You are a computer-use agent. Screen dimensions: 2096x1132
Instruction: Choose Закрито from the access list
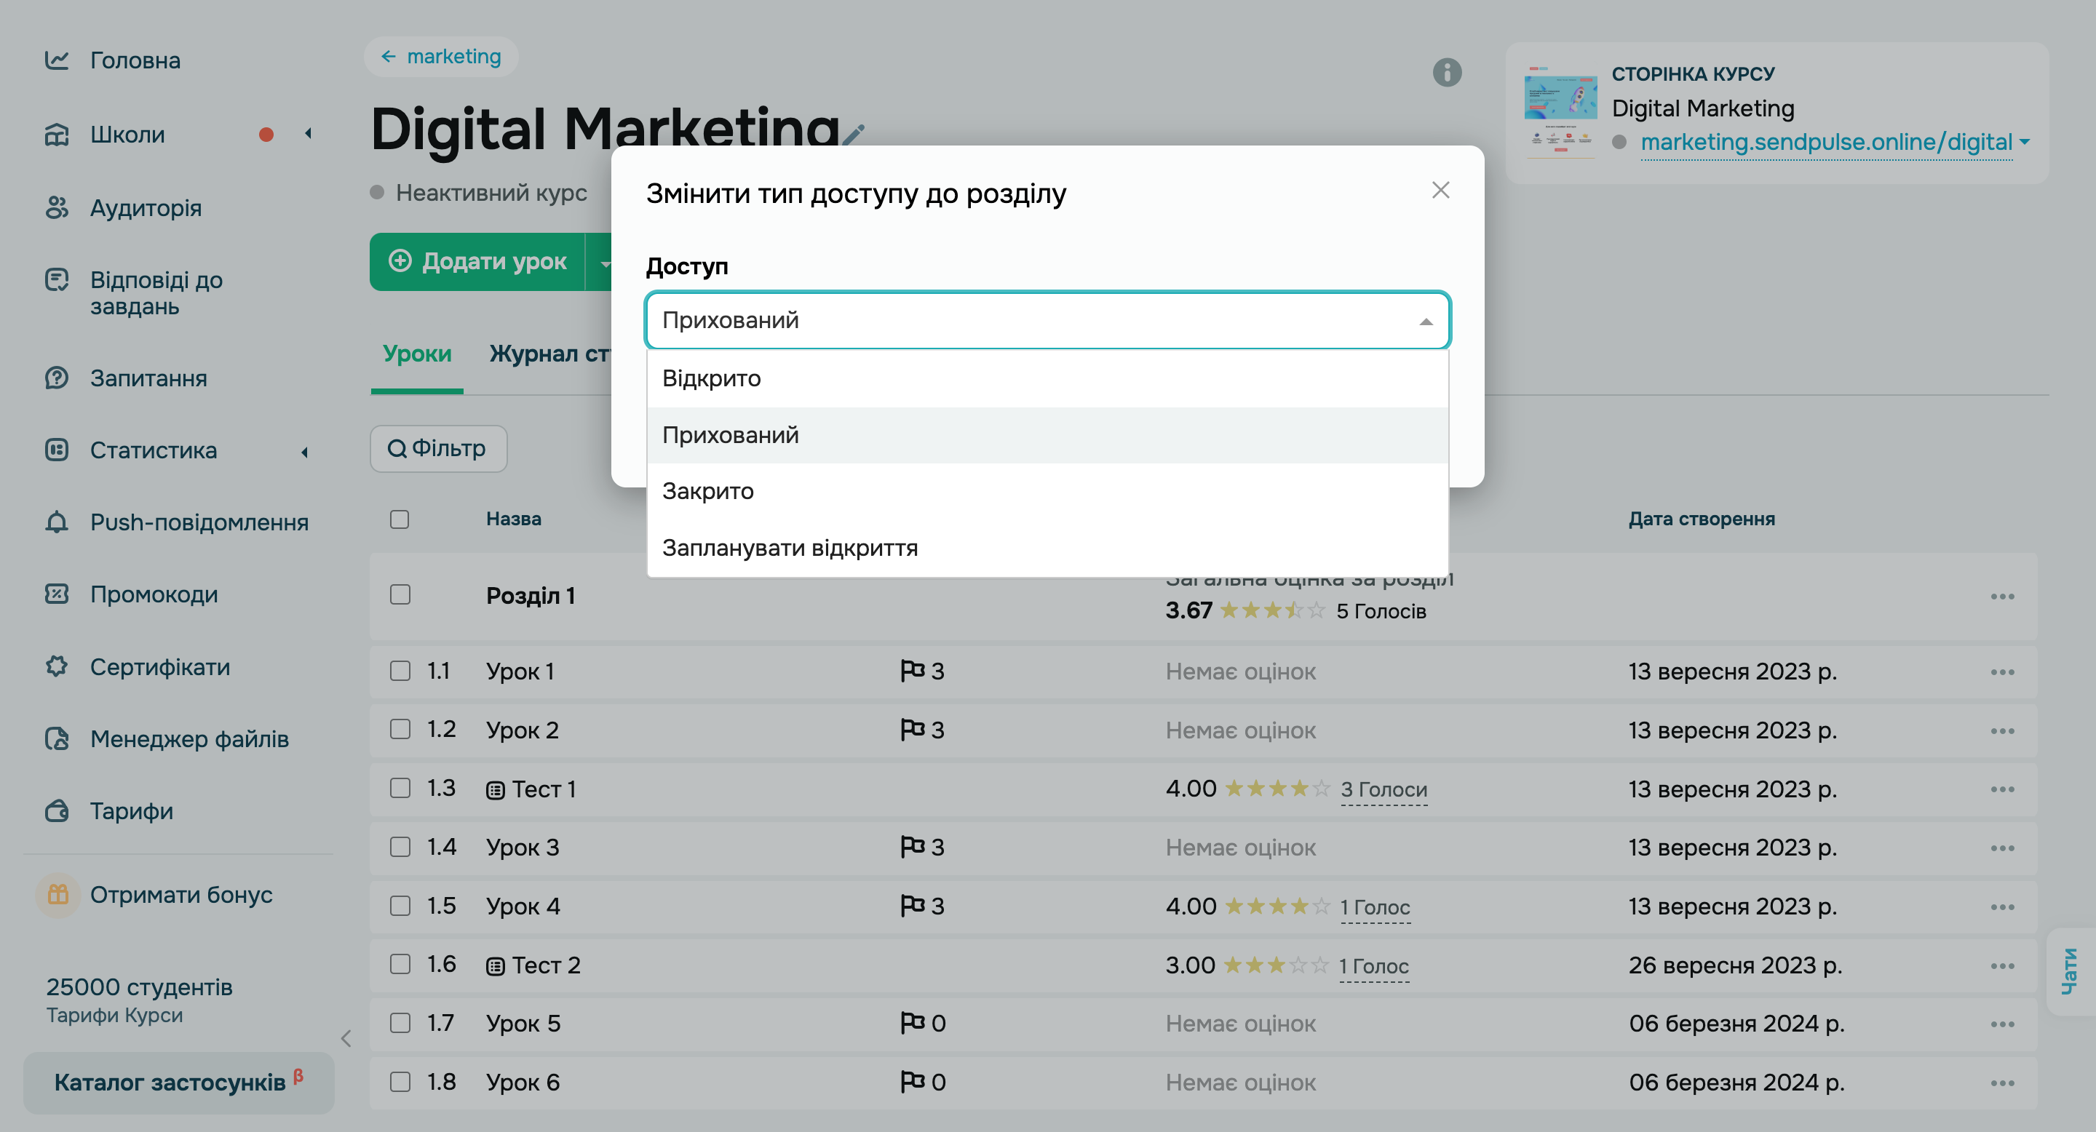(708, 491)
